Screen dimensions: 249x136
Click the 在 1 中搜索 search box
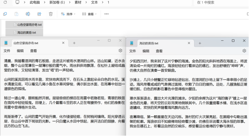tap(221, 2)
